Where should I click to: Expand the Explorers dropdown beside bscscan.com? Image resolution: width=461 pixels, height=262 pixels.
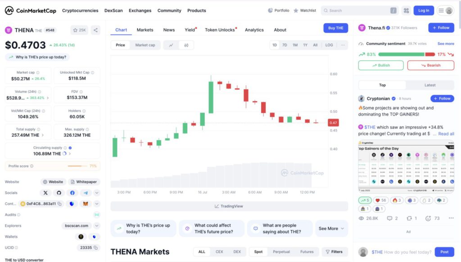tap(97, 226)
